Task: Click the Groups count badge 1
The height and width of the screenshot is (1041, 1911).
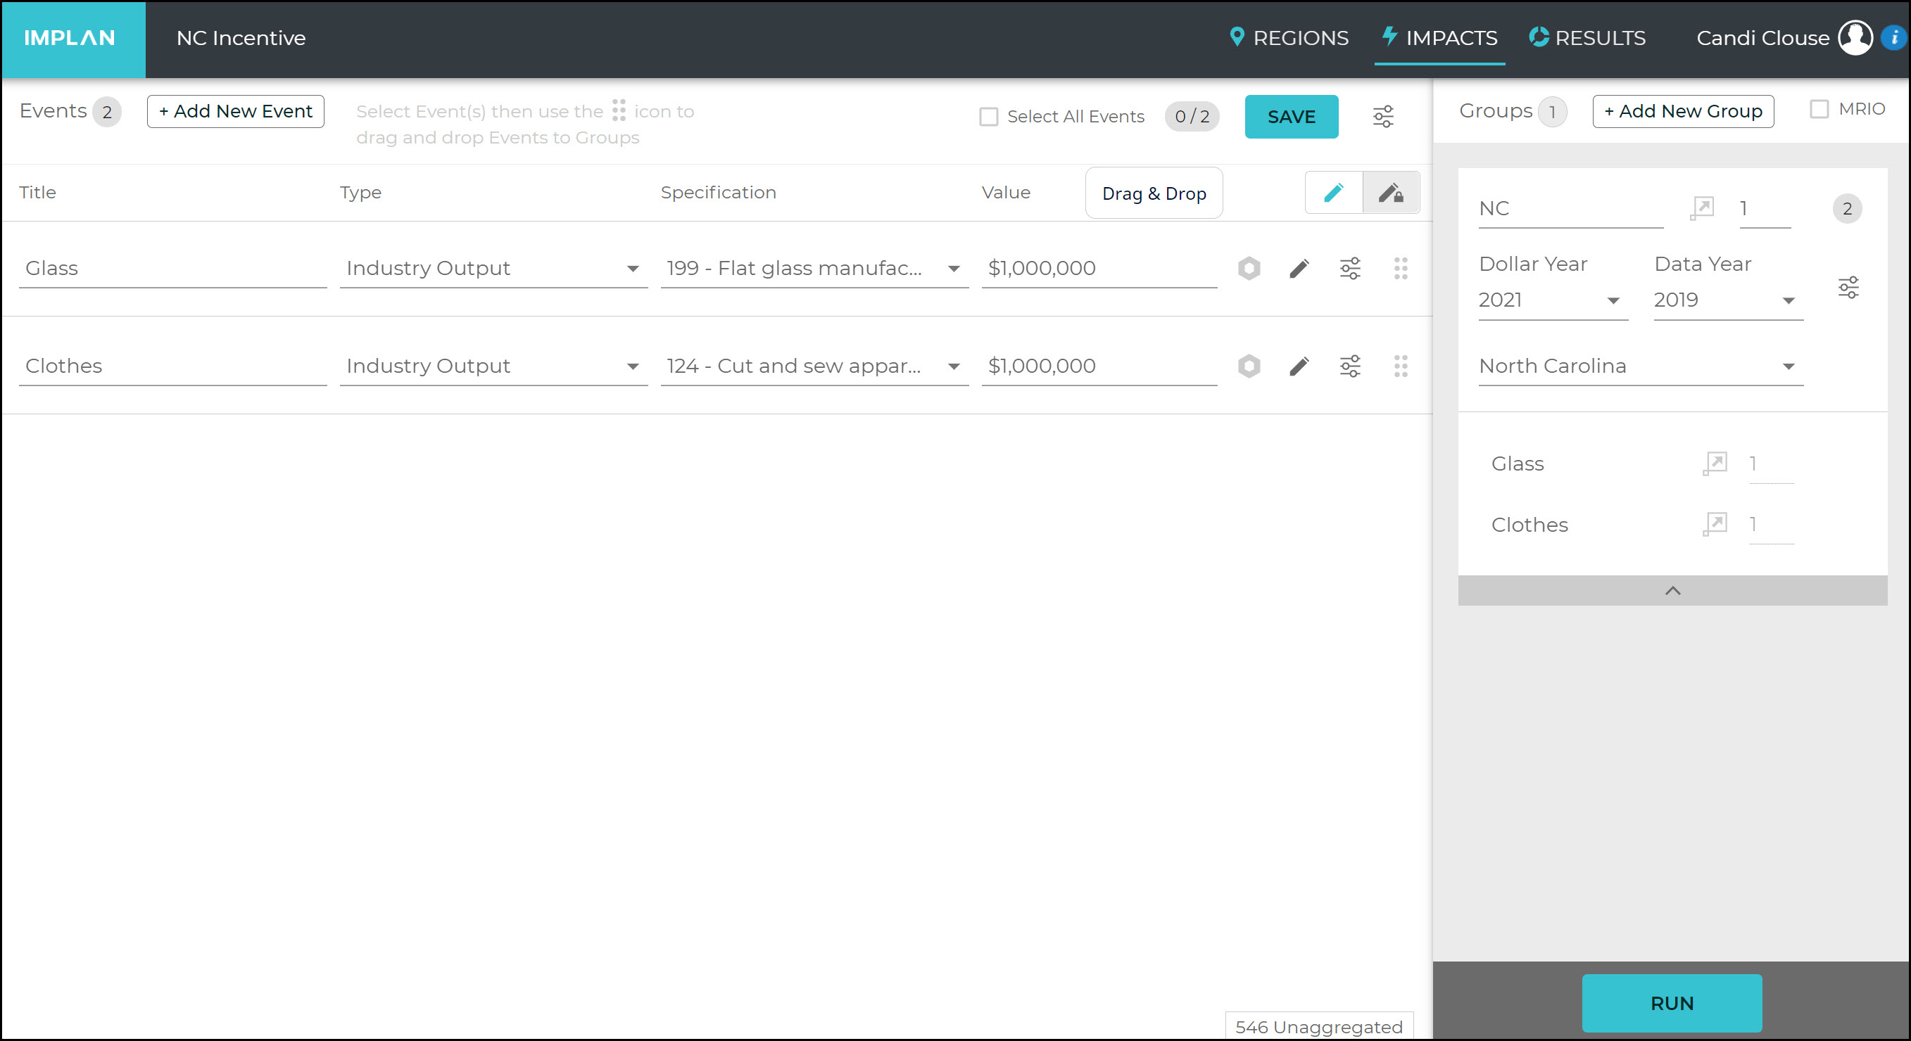Action: pos(1552,112)
